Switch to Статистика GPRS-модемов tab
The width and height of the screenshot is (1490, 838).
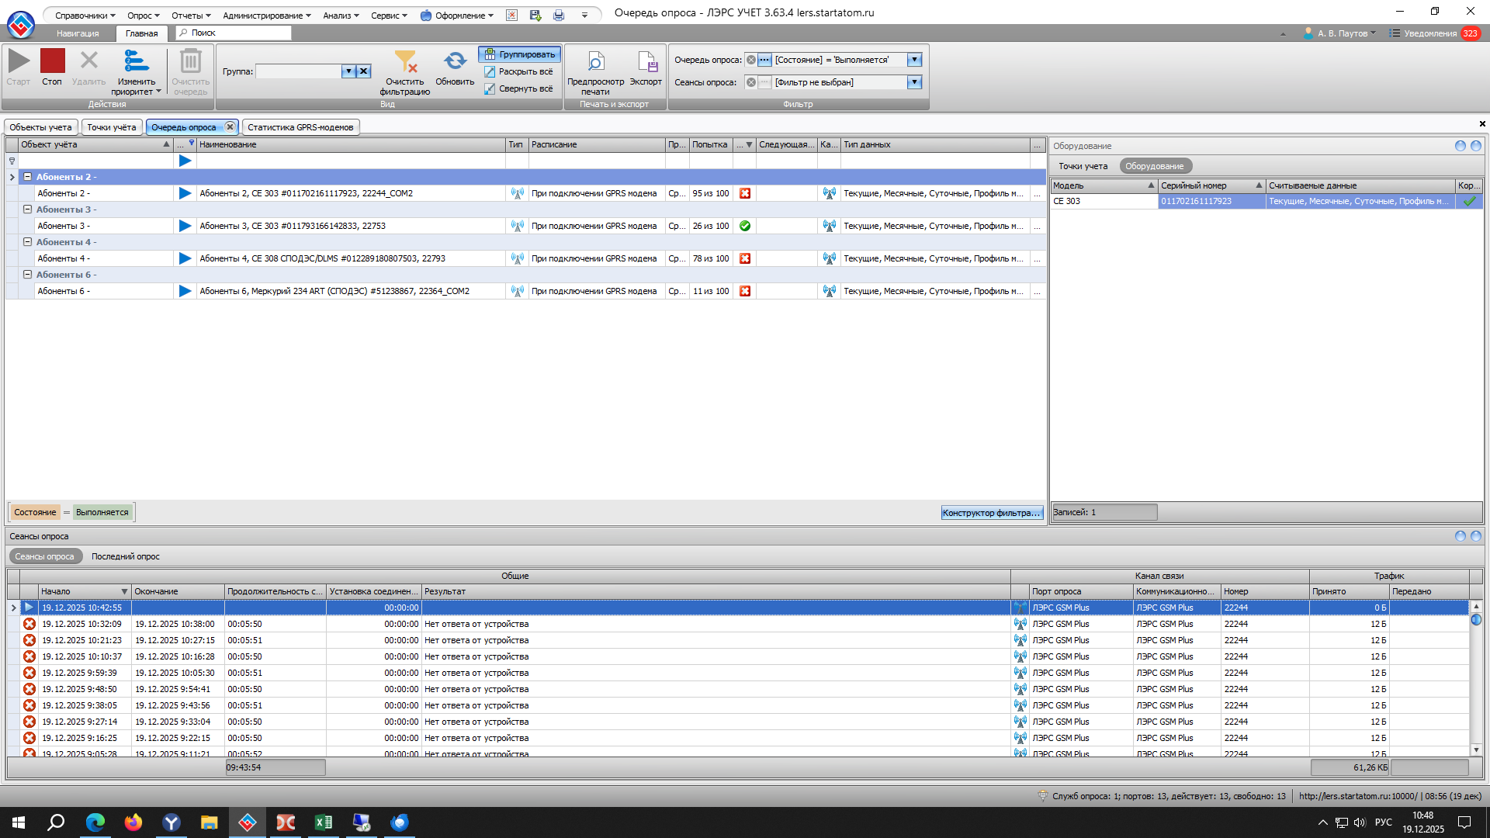[x=300, y=127]
